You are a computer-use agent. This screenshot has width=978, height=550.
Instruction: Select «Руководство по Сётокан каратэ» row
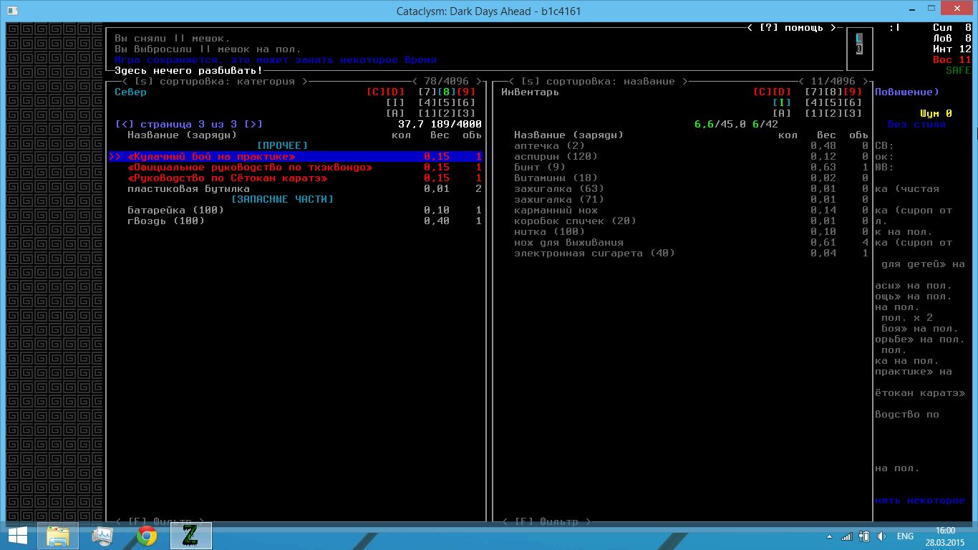tap(296, 178)
